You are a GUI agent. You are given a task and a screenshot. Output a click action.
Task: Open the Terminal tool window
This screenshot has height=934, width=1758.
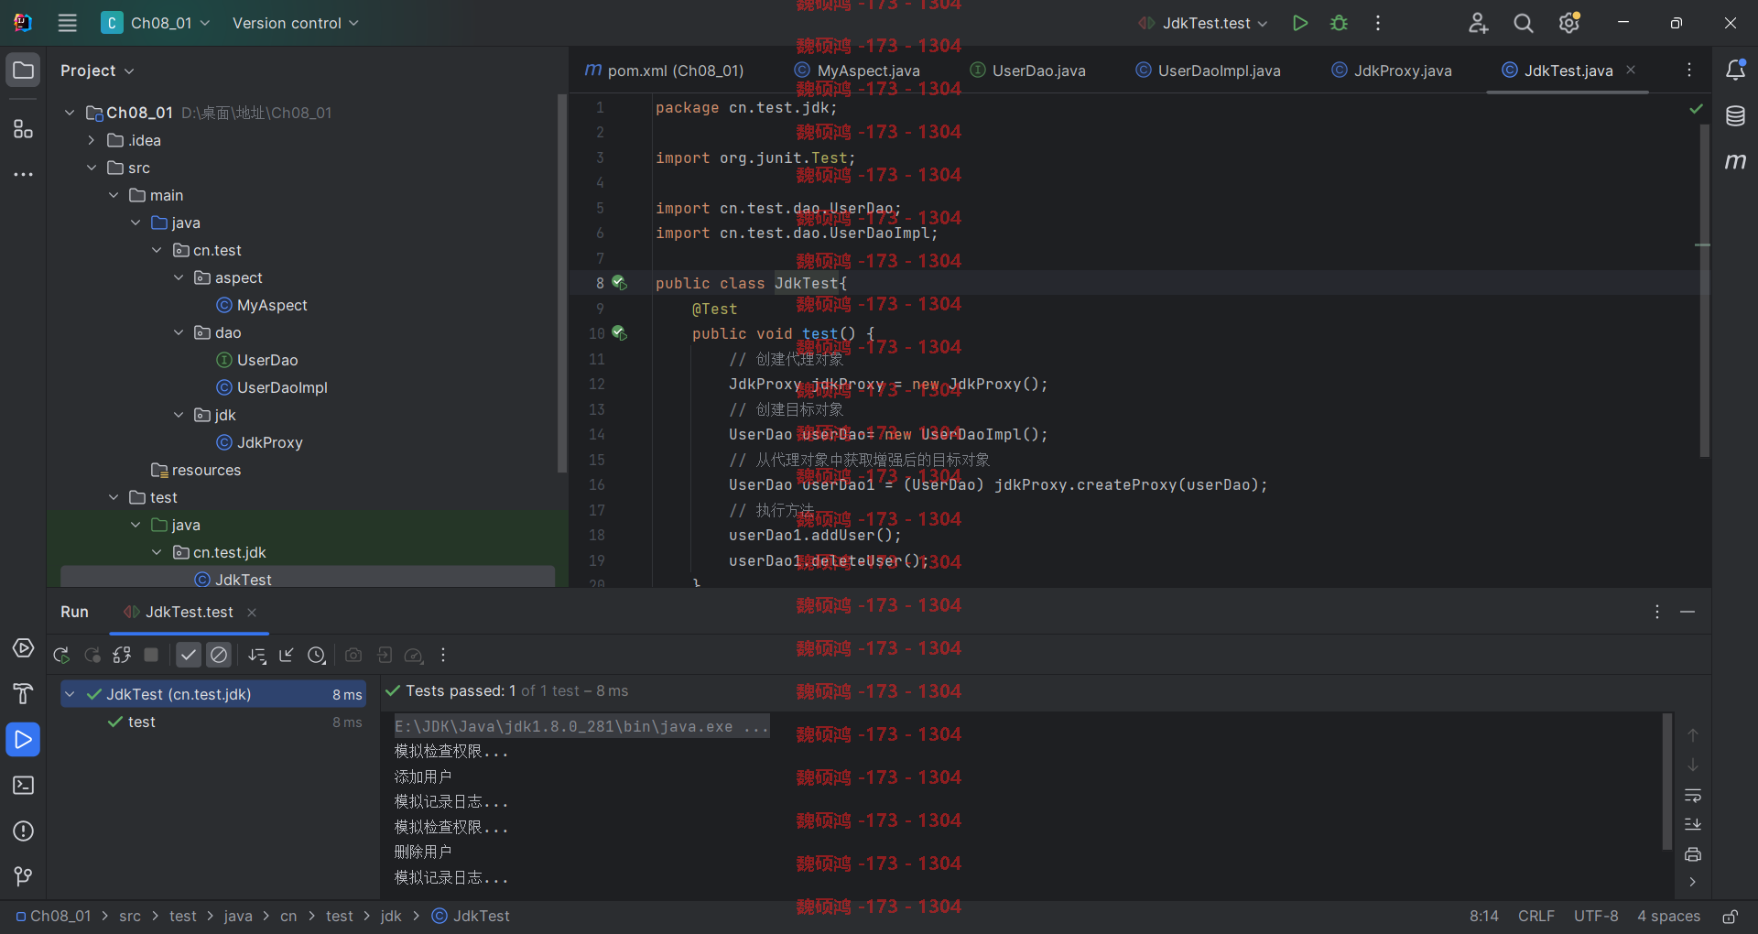click(24, 786)
